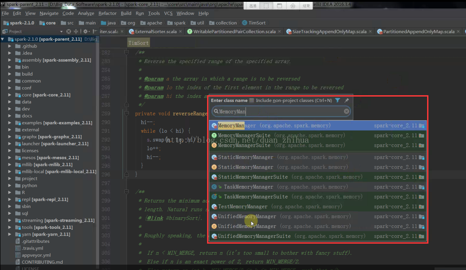Viewport: 466px width, 270px height.
Task: Expand the streaming module folder
Action: (x=9, y=220)
